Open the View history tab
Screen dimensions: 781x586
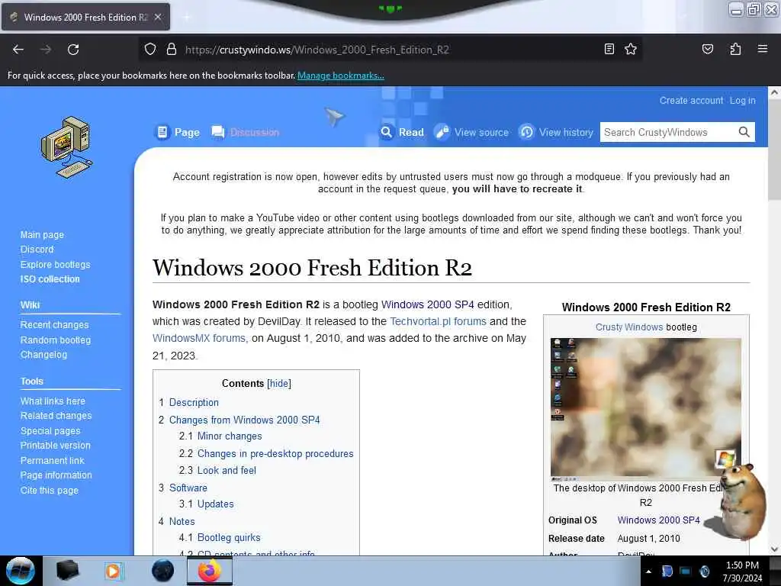(x=556, y=132)
